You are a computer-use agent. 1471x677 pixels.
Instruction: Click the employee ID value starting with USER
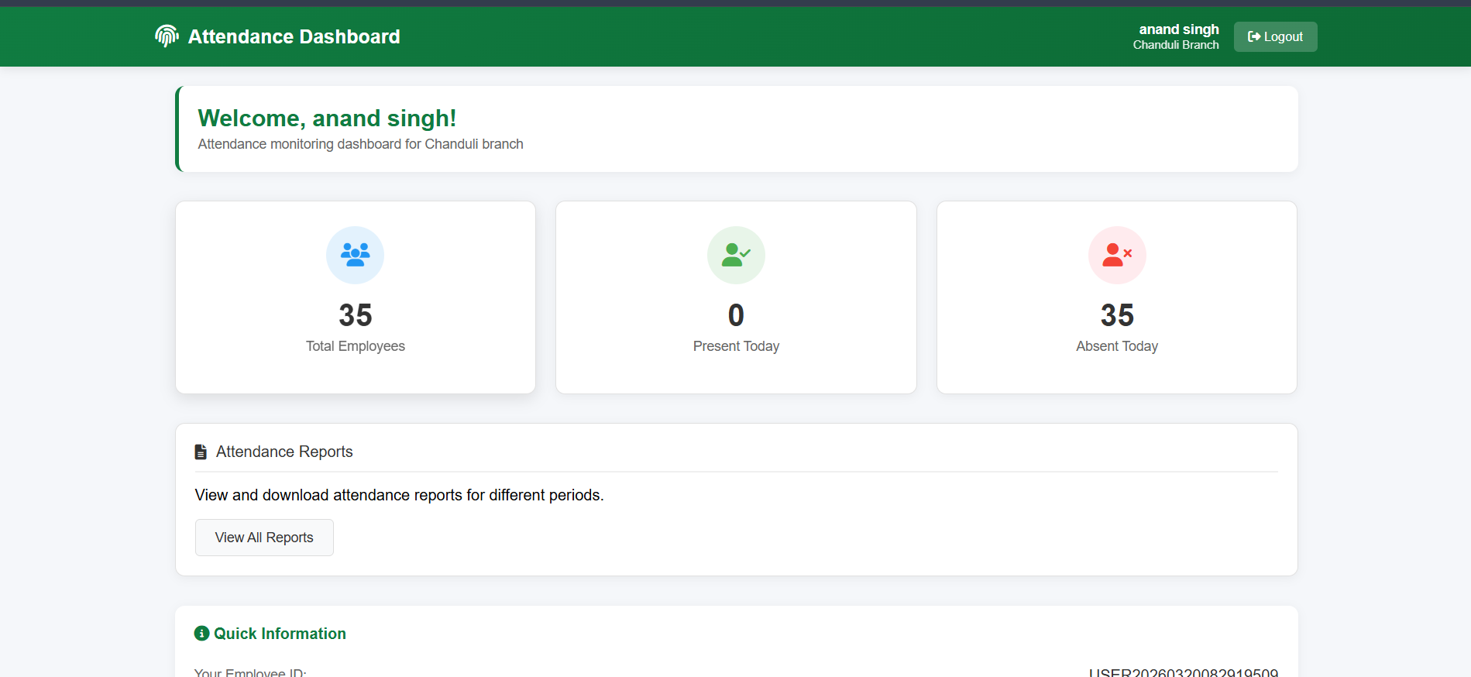point(1183,672)
